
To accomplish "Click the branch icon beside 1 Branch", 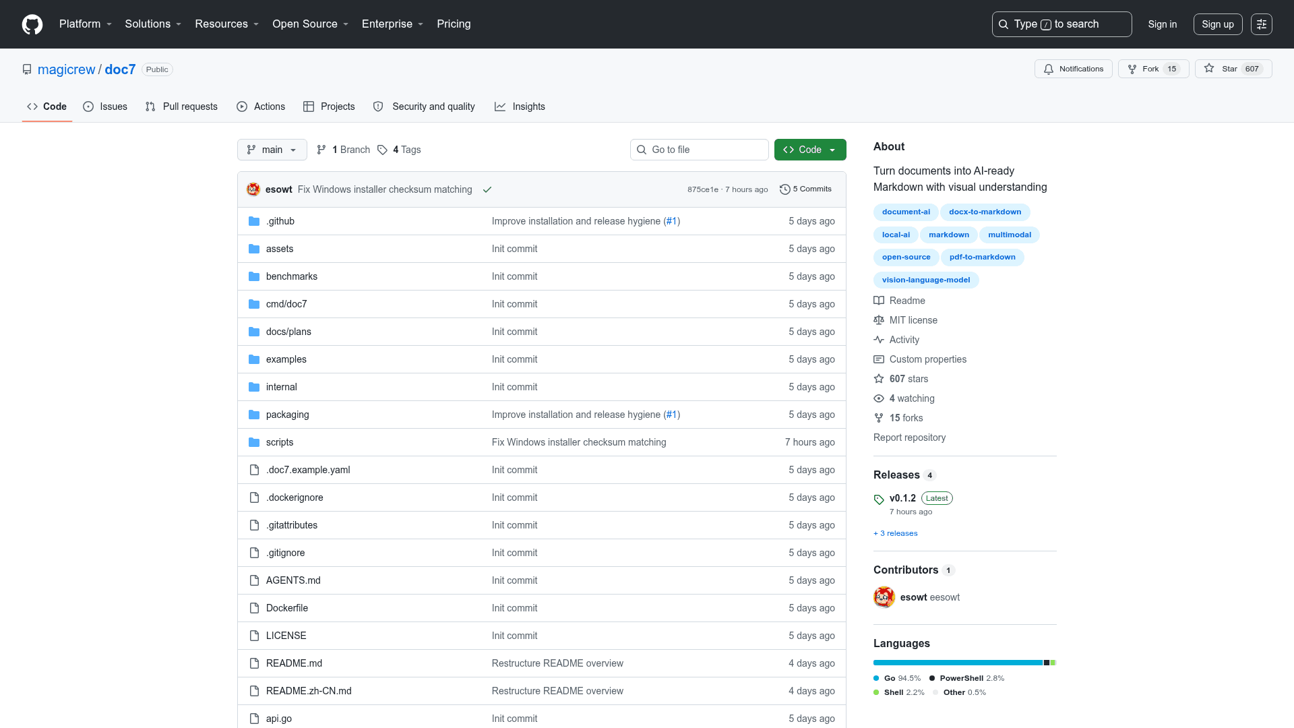I will 321,150.
